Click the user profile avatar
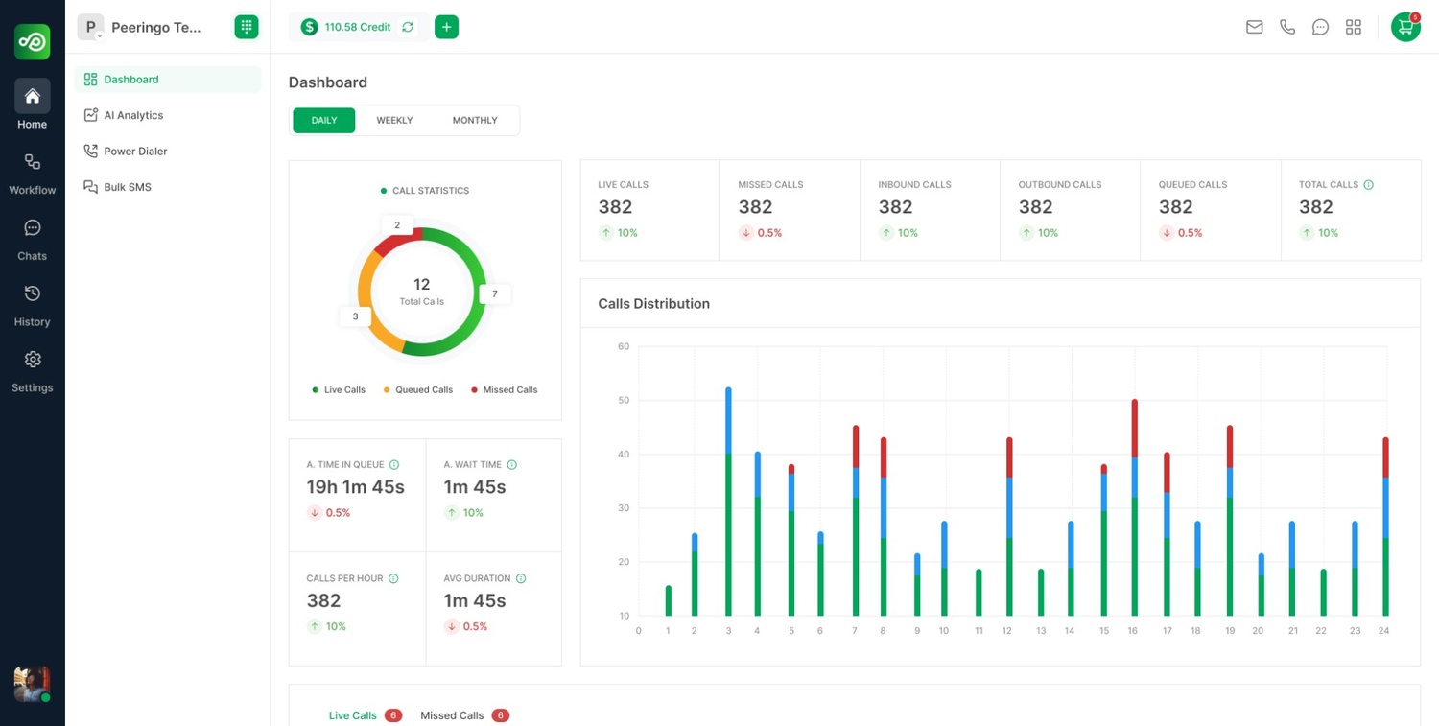This screenshot has width=1439, height=726. tap(32, 684)
